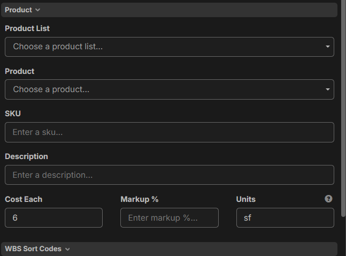The image size is (346, 256).
Task: Open the 'Choose a product list...' dropdown
Action: point(160,47)
